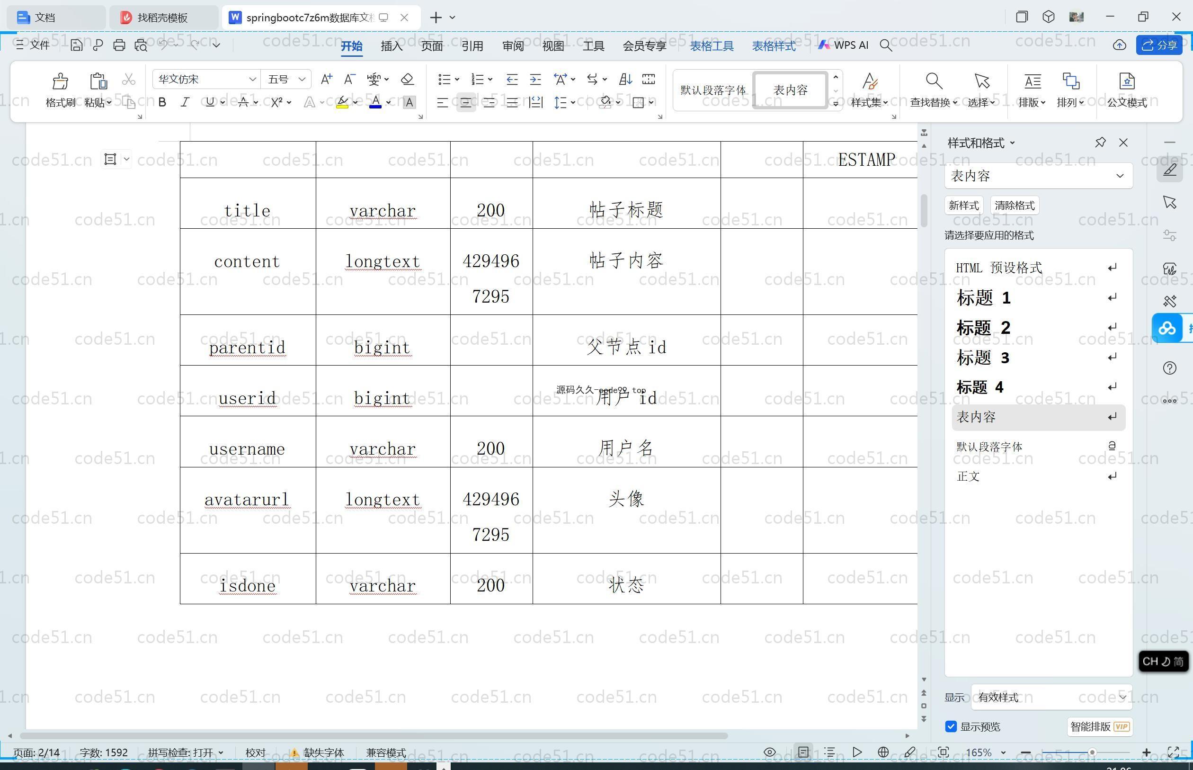The width and height of the screenshot is (1193, 770).
Task: Increase font size with A+ icon
Action: click(326, 79)
